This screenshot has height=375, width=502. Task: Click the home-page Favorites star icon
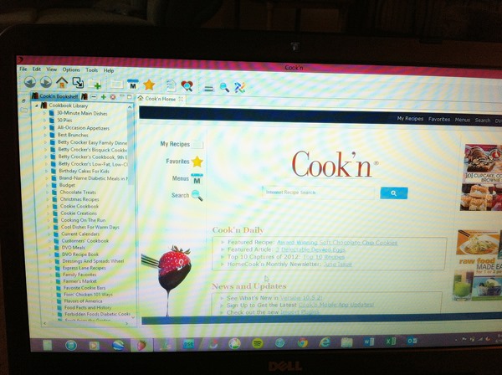[197, 162]
